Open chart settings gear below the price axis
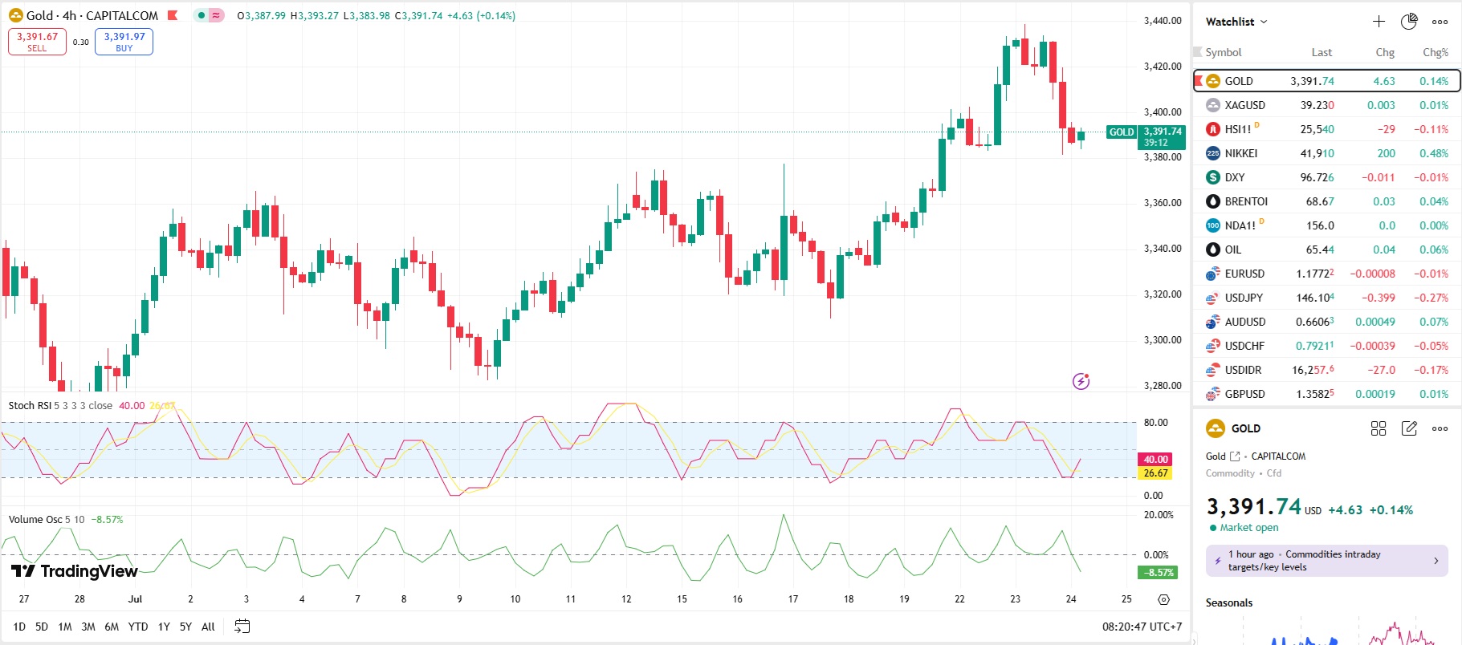 1163,599
